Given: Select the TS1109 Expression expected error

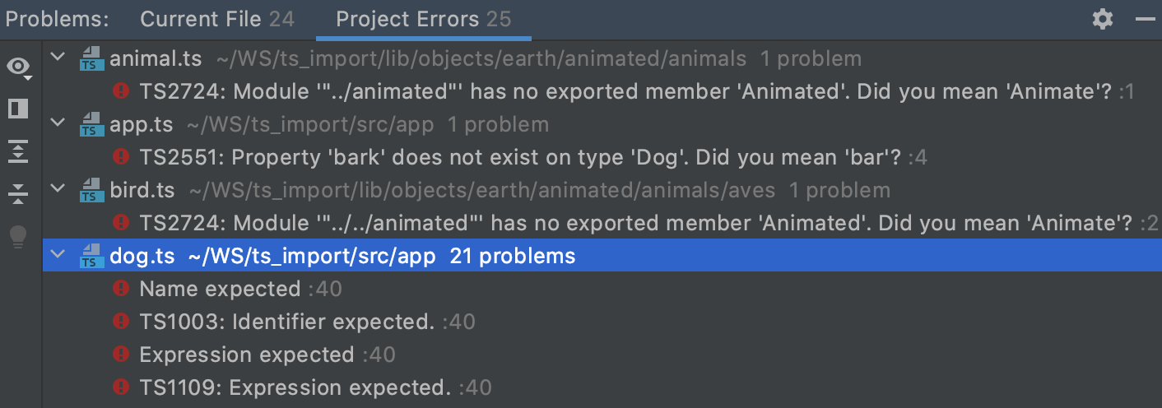Looking at the screenshot, I should point(295,387).
